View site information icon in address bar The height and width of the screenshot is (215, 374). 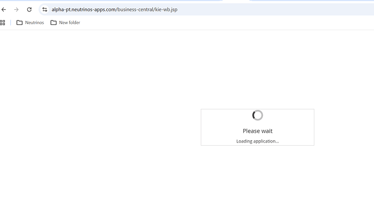(44, 10)
